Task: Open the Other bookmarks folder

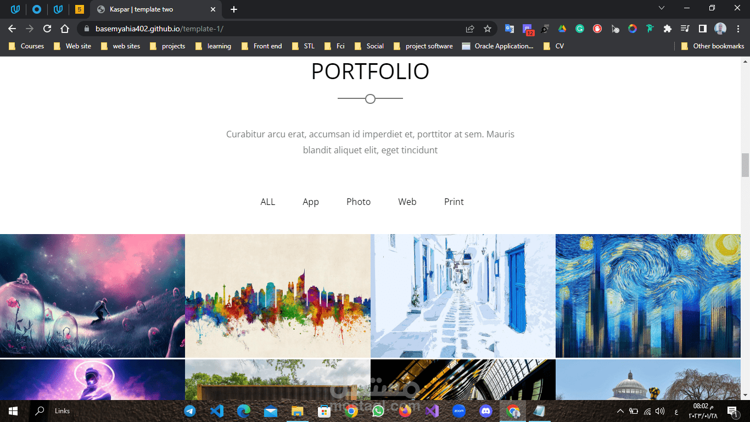Action: point(713,46)
